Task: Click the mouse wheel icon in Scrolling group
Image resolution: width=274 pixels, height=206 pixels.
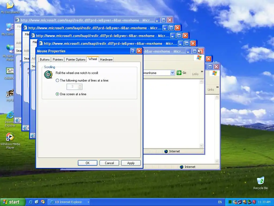Action: click(x=48, y=75)
